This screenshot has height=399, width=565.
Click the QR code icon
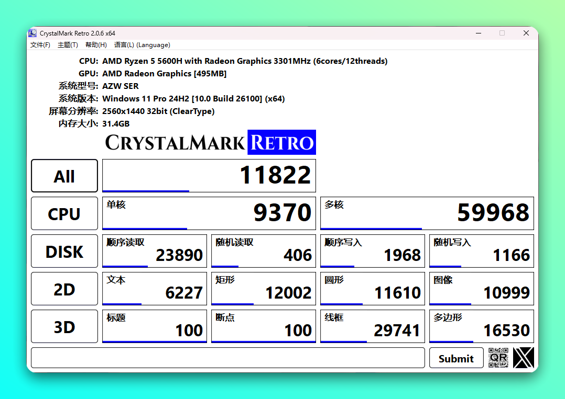(x=498, y=358)
